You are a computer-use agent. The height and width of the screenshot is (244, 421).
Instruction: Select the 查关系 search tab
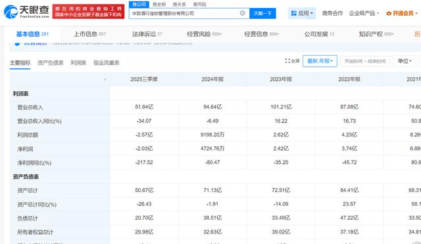pos(180,5)
